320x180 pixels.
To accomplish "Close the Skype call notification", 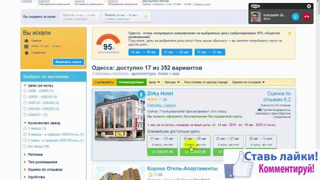I will 309,6.
